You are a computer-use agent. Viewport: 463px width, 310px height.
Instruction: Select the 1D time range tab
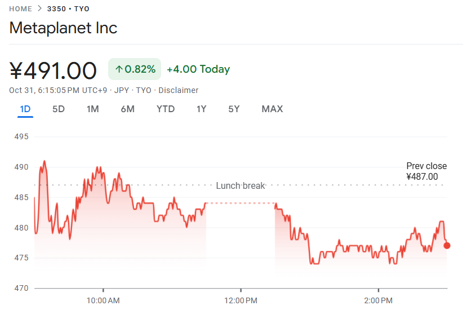[x=25, y=109]
